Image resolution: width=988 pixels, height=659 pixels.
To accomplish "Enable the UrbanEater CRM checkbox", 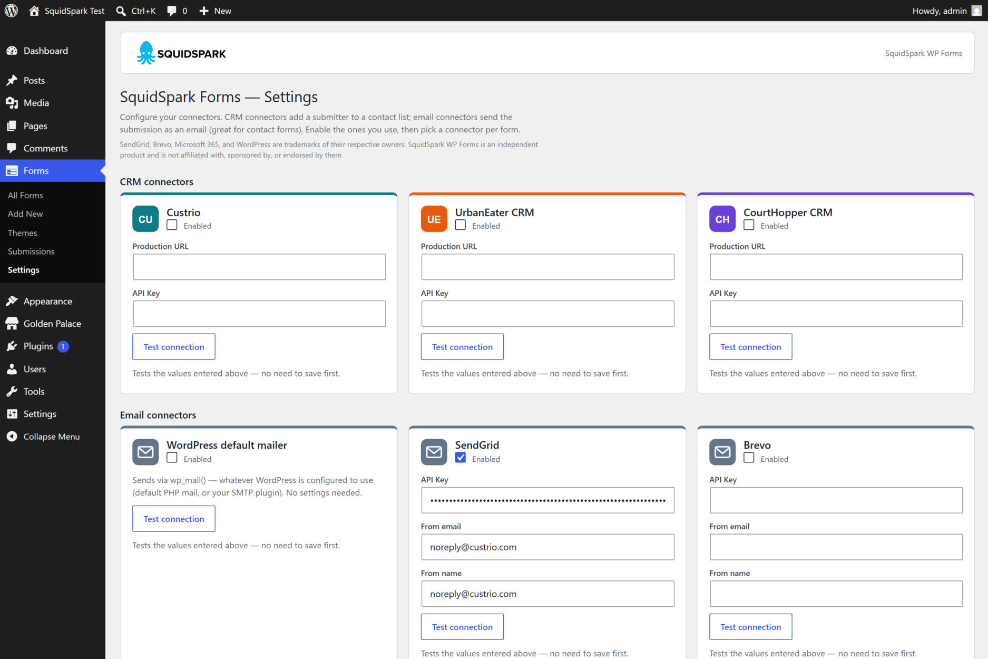I will (461, 225).
